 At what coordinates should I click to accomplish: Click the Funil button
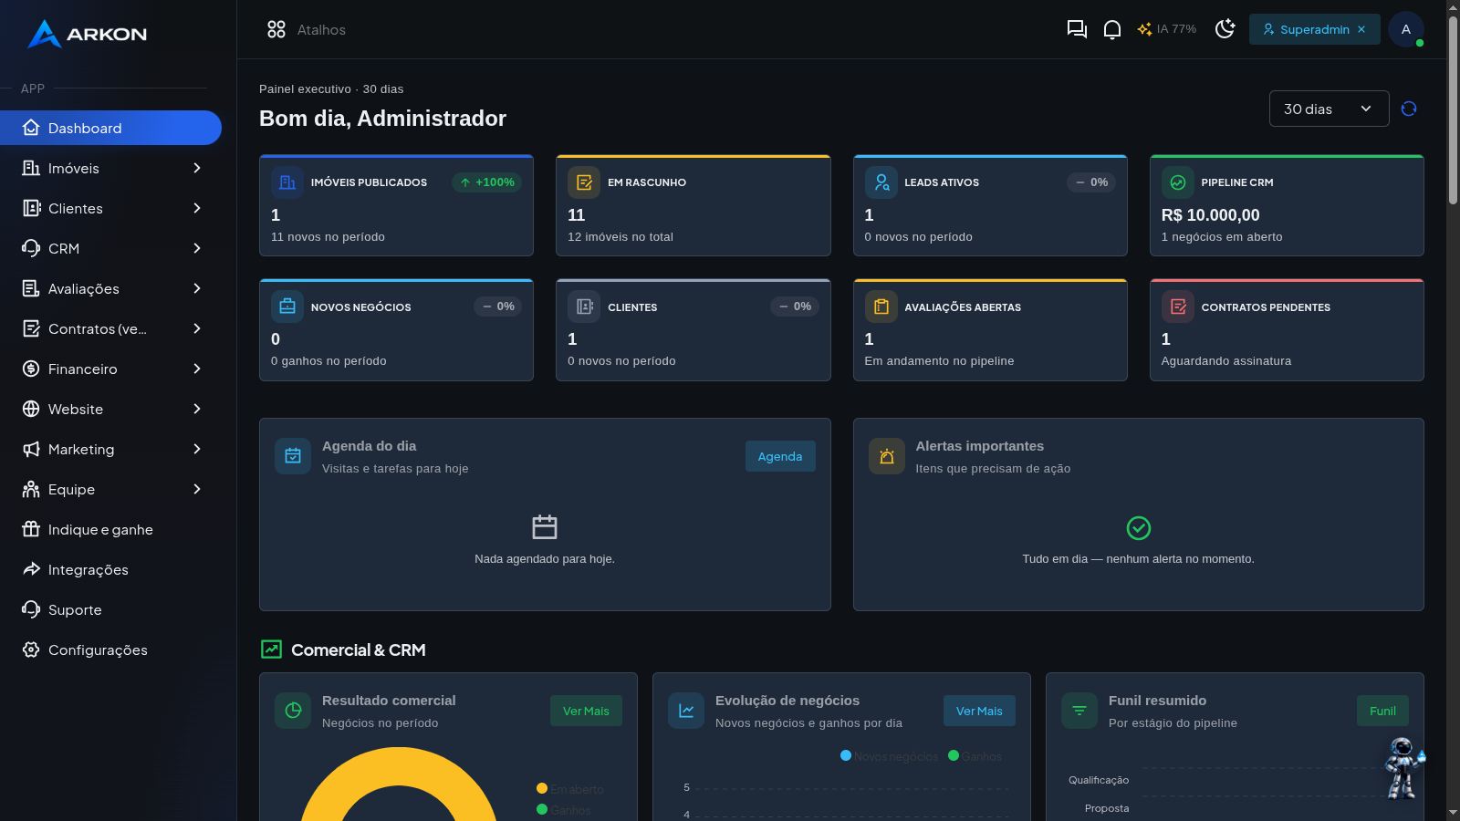click(x=1382, y=711)
